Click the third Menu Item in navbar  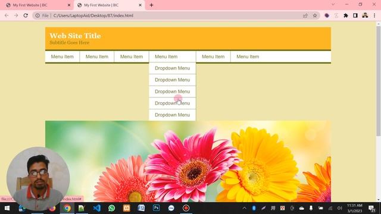point(132,56)
